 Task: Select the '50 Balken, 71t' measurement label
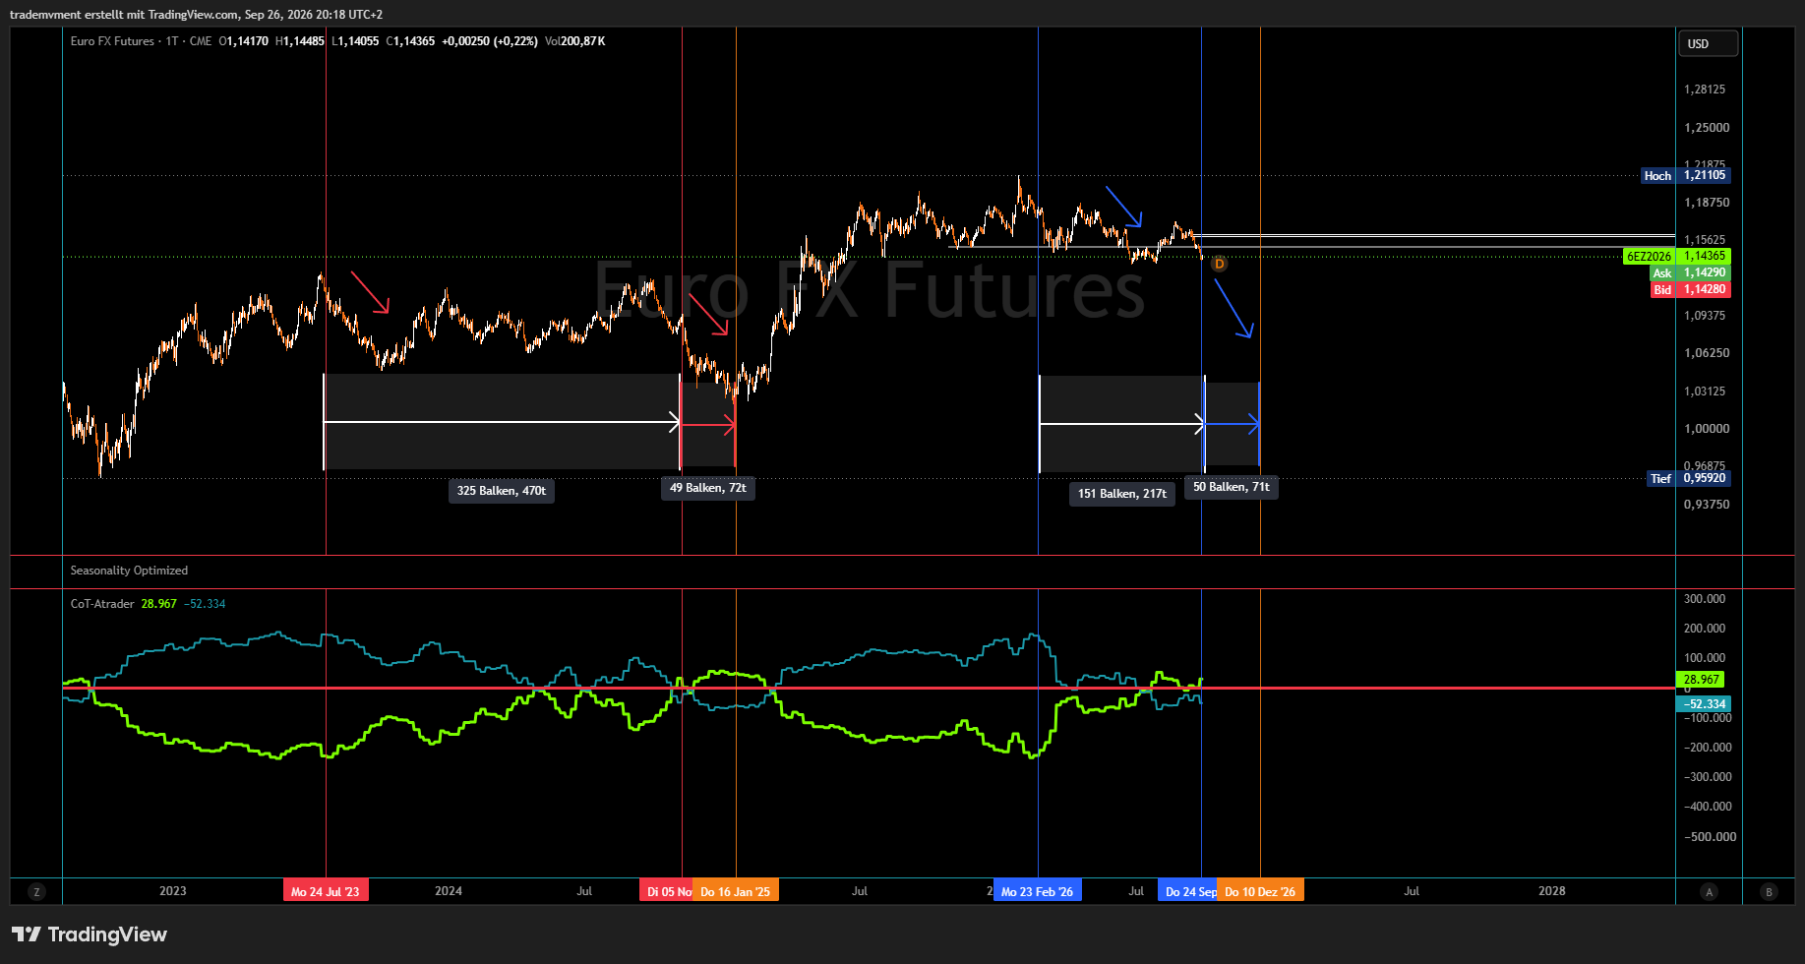pos(1232,487)
